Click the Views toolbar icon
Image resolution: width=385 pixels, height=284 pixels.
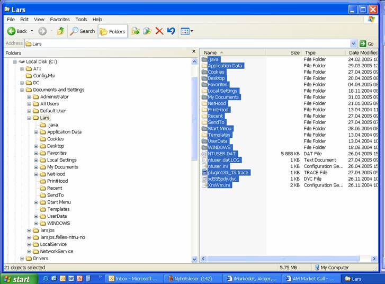(x=186, y=31)
